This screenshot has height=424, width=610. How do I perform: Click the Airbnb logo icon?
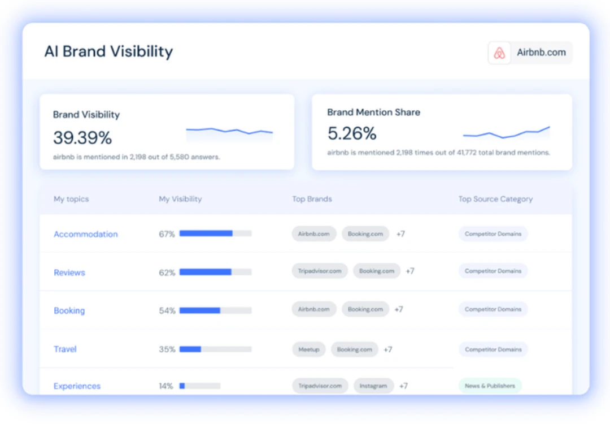pos(499,53)
